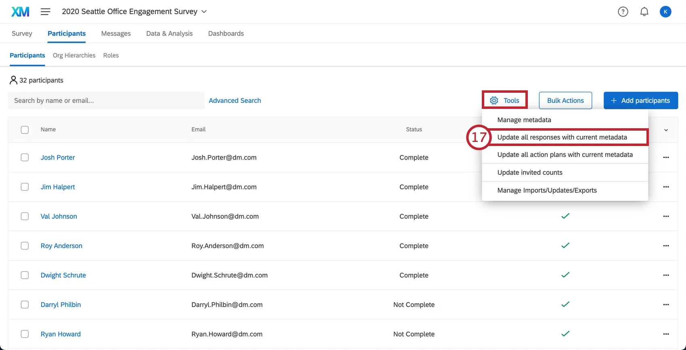Click the XM logo icon
This screenshot has height=350, width=686.
[20, 12]
